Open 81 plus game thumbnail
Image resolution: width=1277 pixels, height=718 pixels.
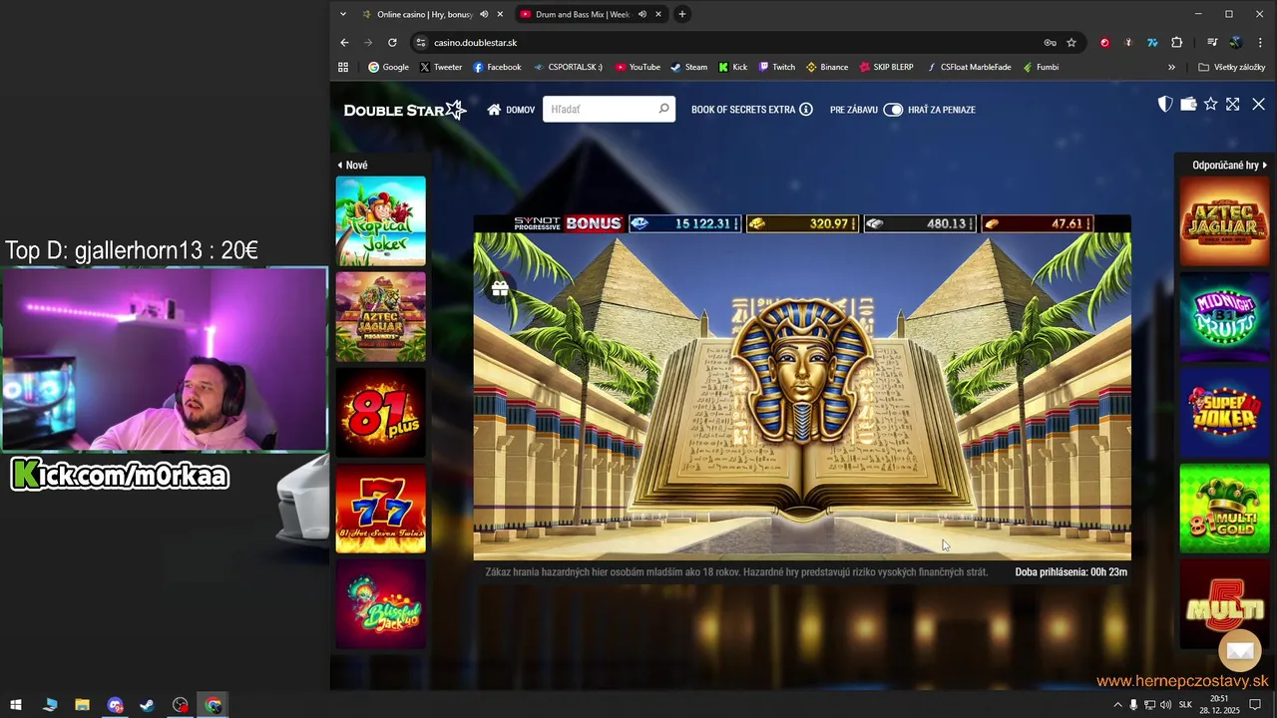point(380,412)
